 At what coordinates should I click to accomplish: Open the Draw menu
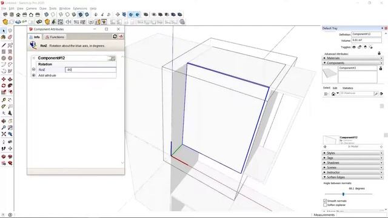[x=43, y=8]
